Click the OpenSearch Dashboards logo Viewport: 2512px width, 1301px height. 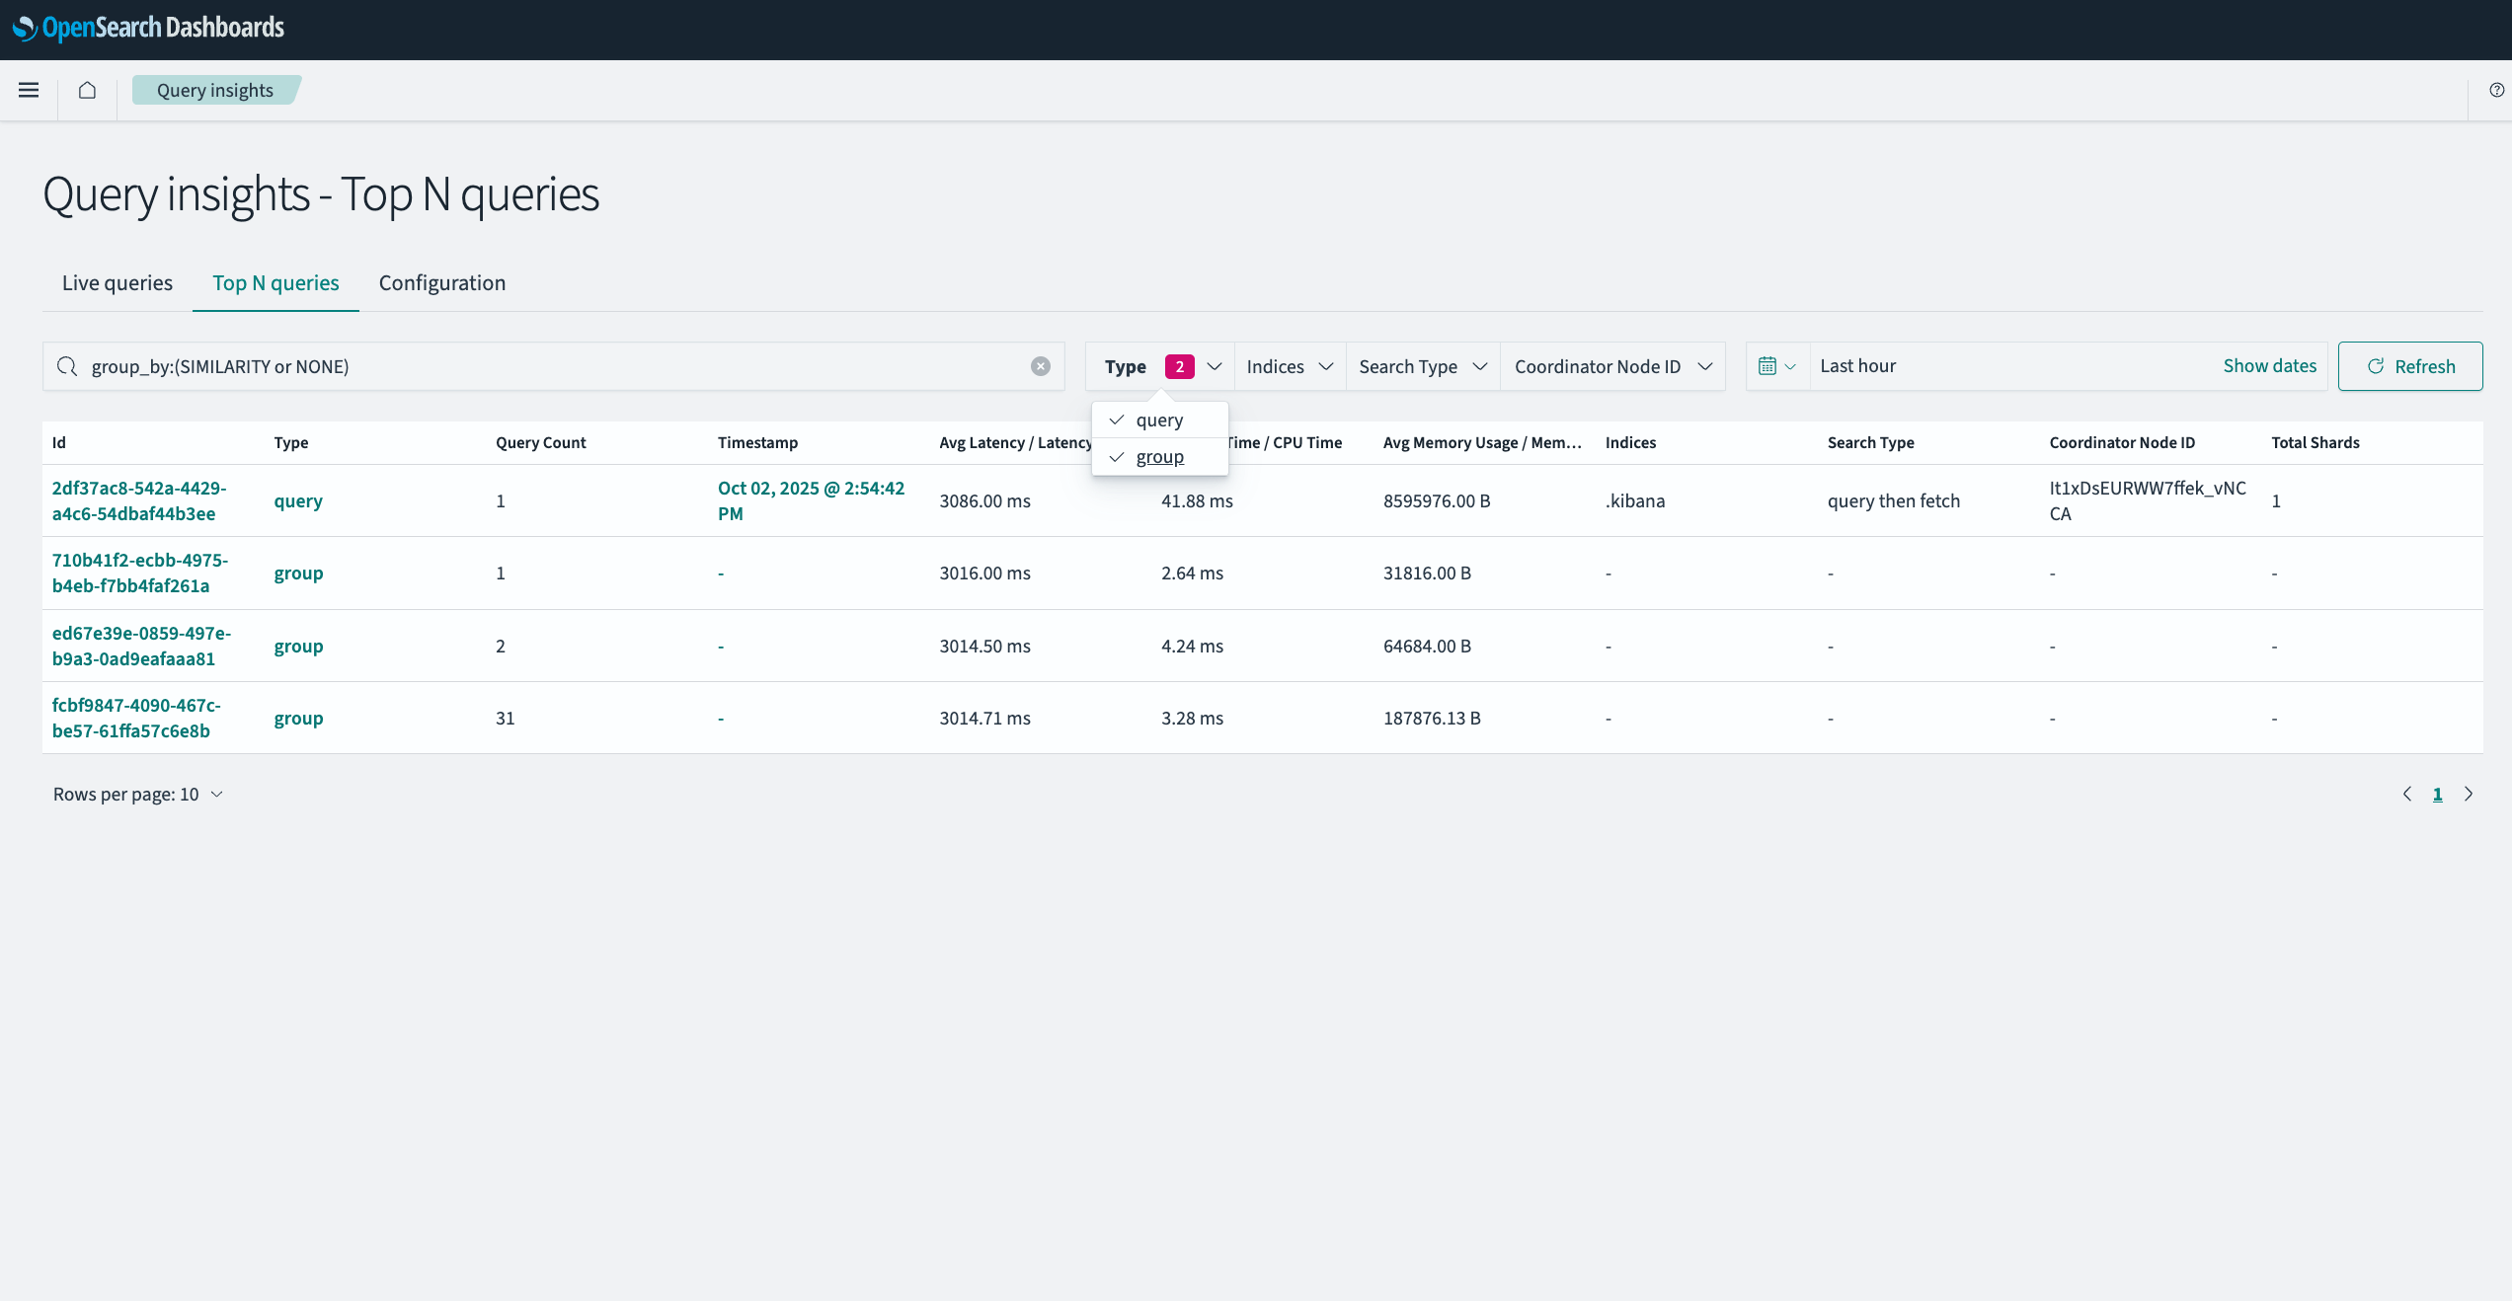tap(148, 29)
